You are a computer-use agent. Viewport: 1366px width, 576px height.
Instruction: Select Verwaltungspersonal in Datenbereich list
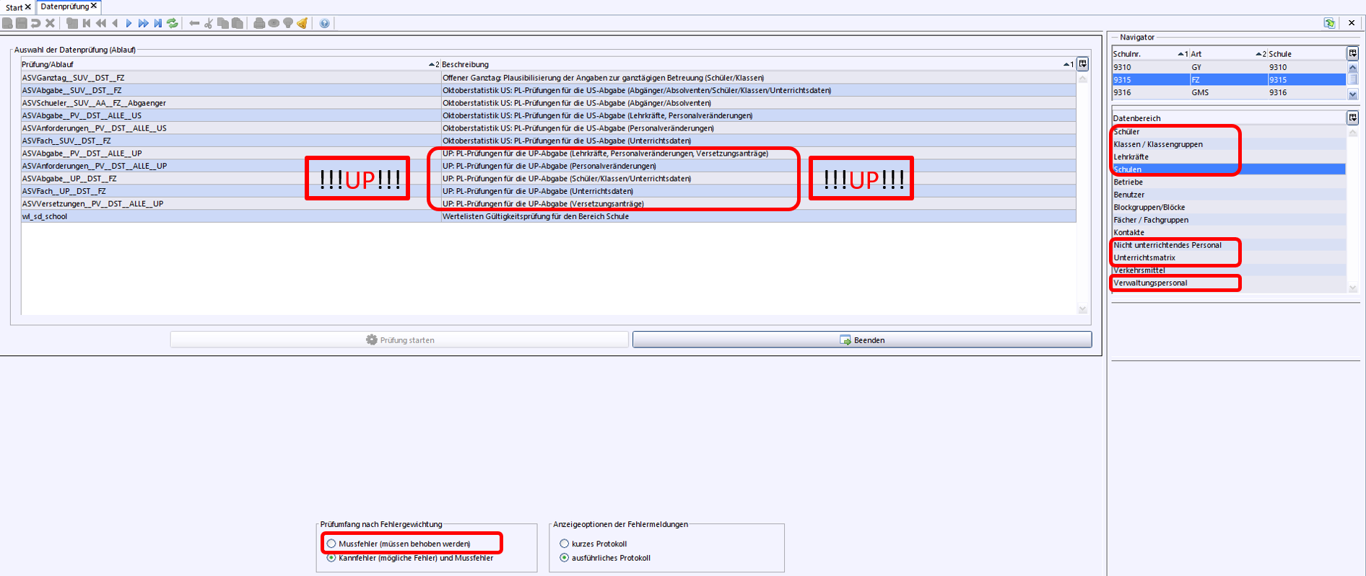point(1229,283)
